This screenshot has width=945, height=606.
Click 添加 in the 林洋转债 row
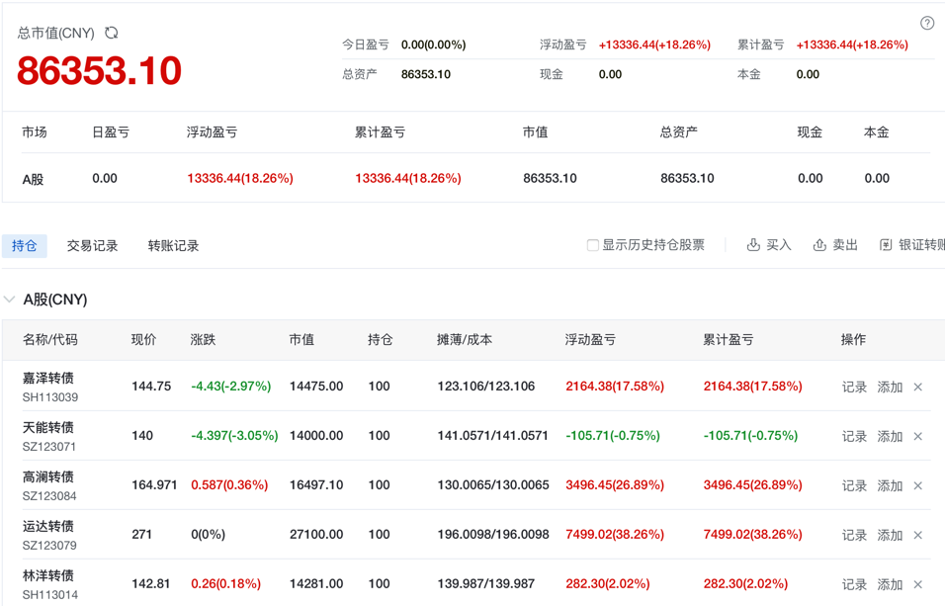pos(890,584)
